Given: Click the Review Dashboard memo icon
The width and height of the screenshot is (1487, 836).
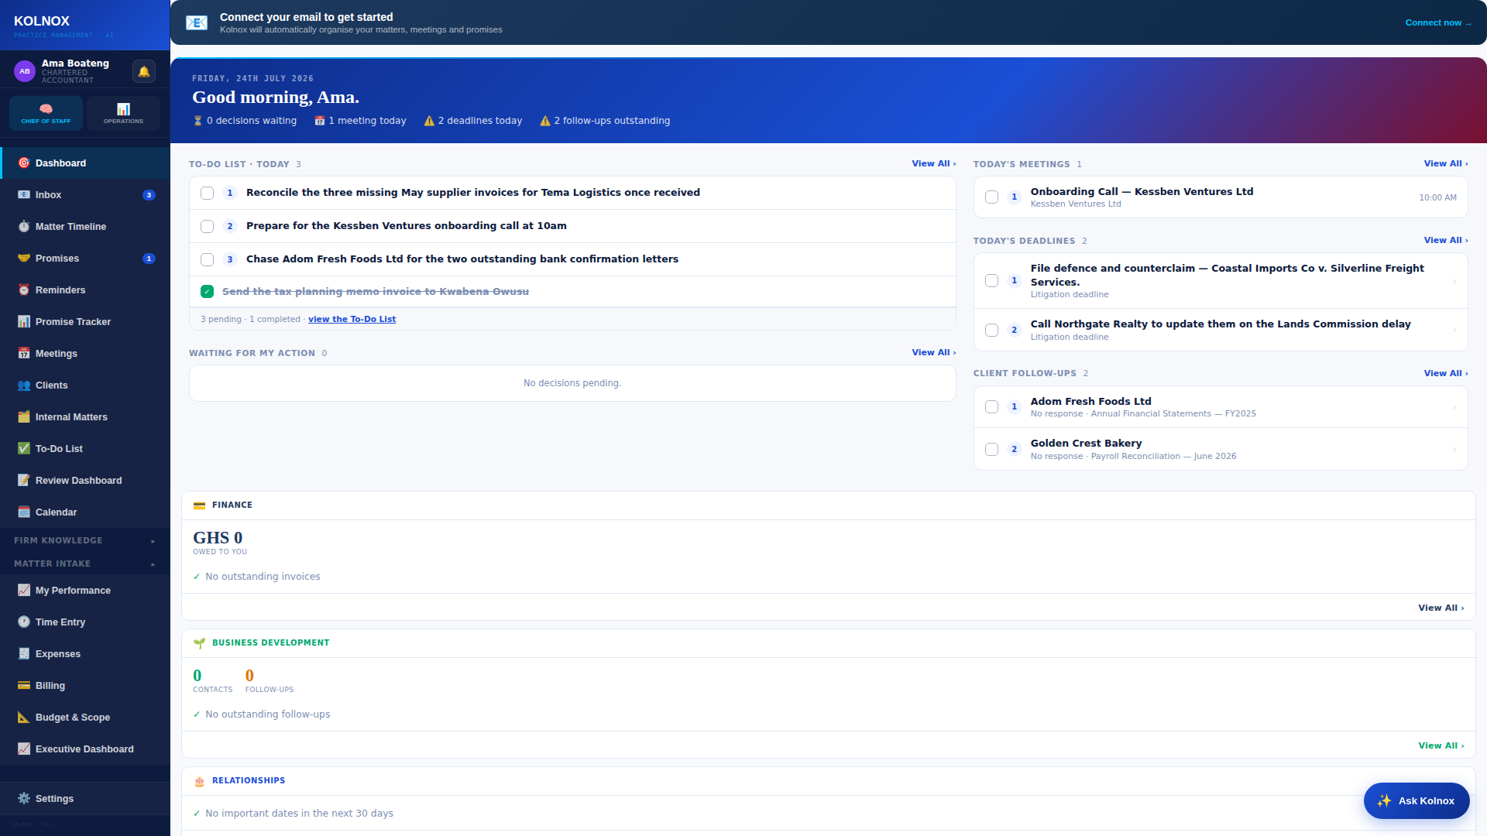Looking at the screenshot, I should [x=24, y=480].
